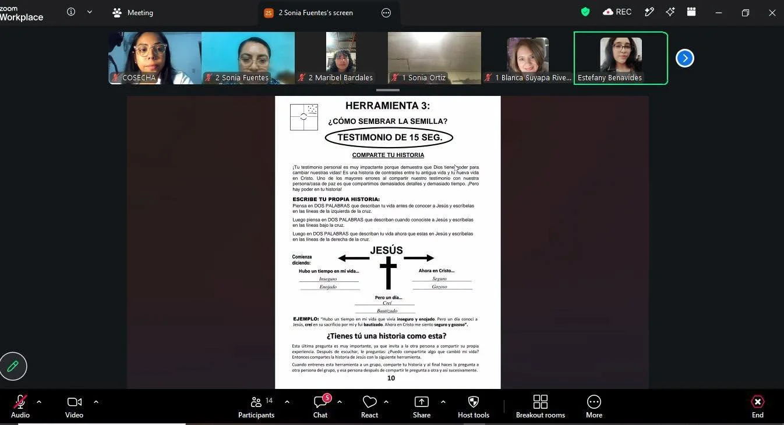This screenshot has height=425, width=784.
Task: Open the annotation pen tool in the title bar
Action: click(x=649, y=12)
